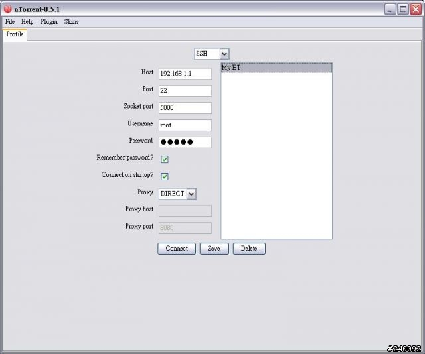Uncheck Connect on startup checkbox

coord(165,176)
